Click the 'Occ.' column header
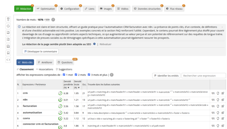 84,84
